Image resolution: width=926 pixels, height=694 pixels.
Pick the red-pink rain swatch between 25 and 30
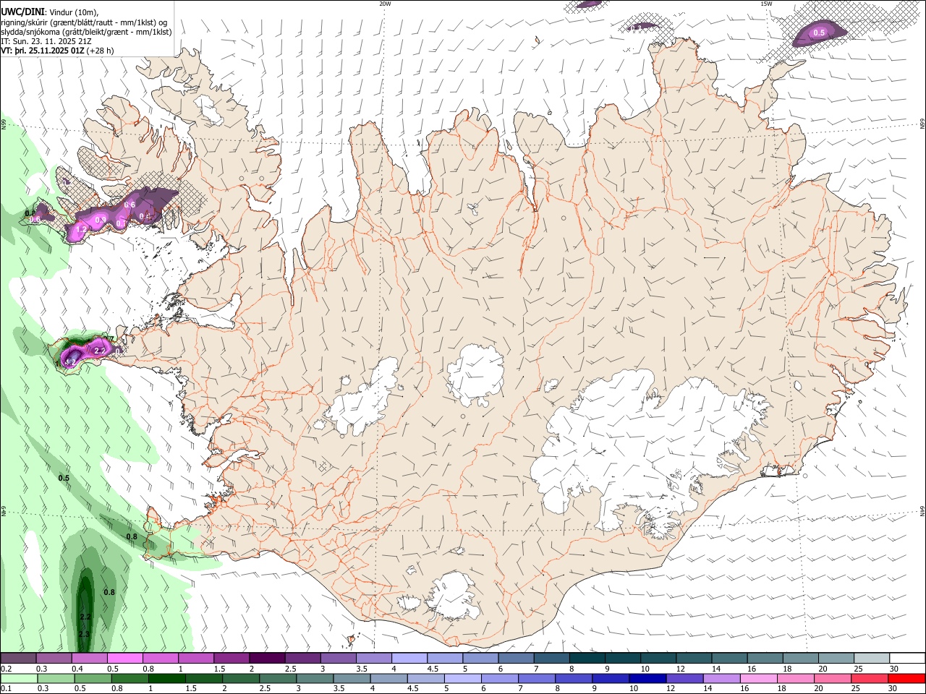coord(870,678)
